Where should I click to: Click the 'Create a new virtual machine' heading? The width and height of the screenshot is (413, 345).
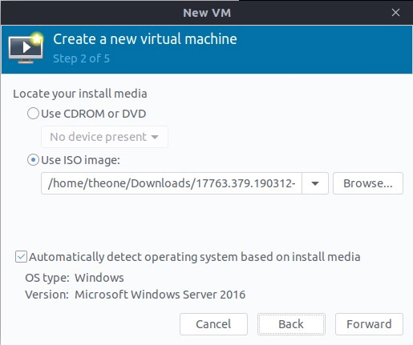click(x=145, y=39)
